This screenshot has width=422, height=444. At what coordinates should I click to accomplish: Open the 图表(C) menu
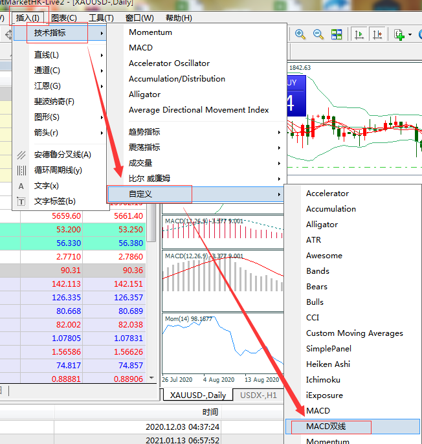63,18
